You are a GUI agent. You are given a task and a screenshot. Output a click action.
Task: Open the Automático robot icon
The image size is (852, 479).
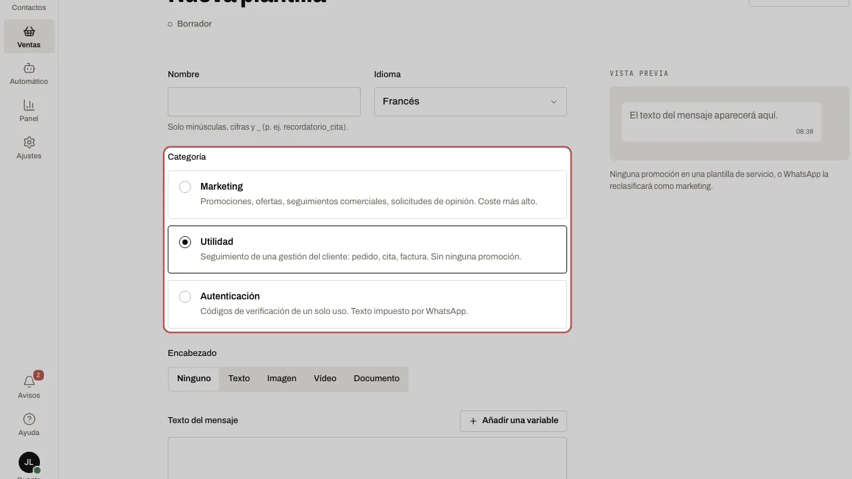click(29, 68)
